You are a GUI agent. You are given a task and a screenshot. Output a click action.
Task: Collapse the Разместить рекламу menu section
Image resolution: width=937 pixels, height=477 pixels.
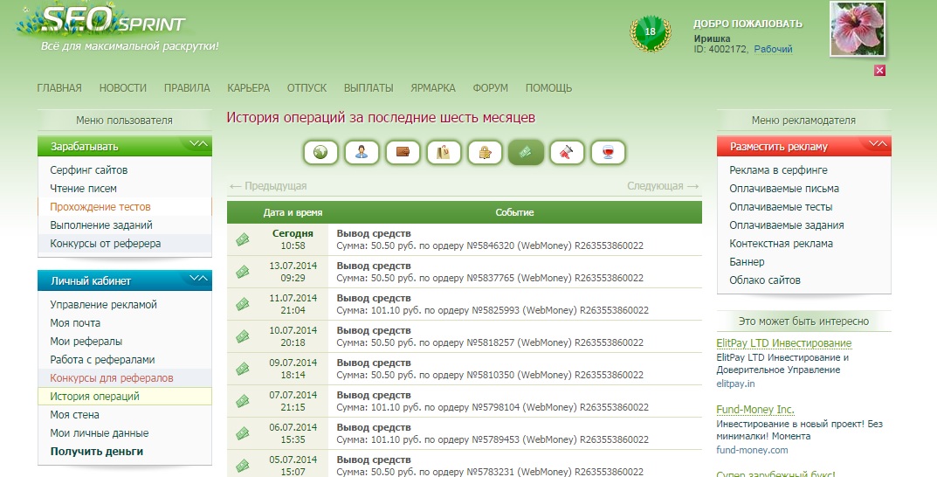coord(878,145)
